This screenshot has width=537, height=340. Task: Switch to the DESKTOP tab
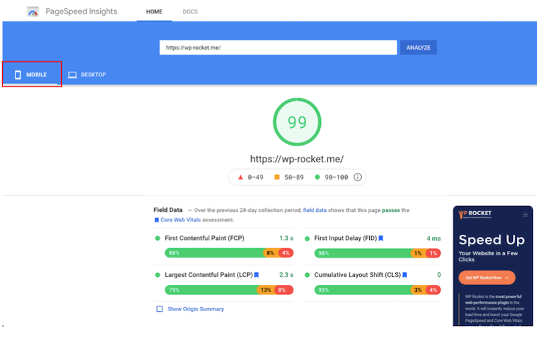pyautogui.click(x=87, y=74)
